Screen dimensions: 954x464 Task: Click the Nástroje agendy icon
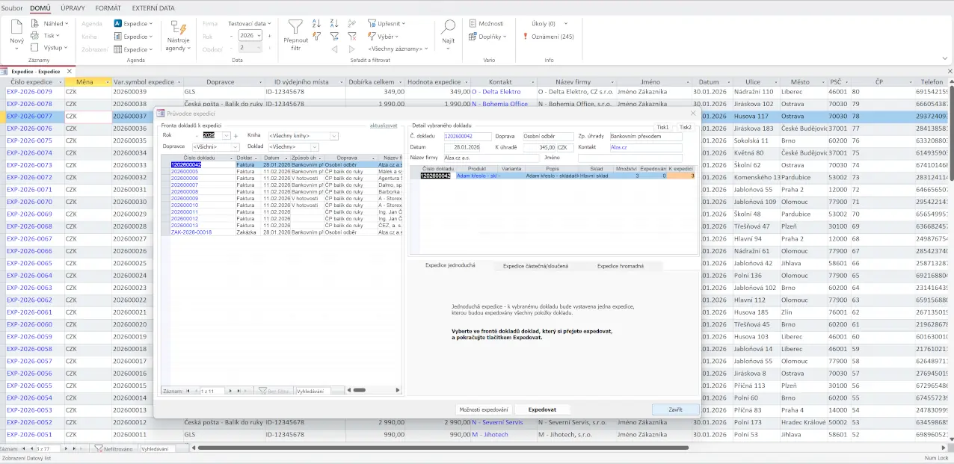177,26
